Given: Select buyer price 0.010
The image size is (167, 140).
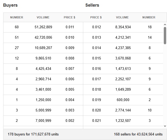Looking at the screenshot, I should (70, 37).
